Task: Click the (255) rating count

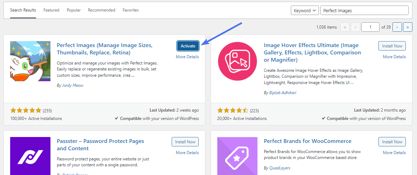Action: click(47, 111)
